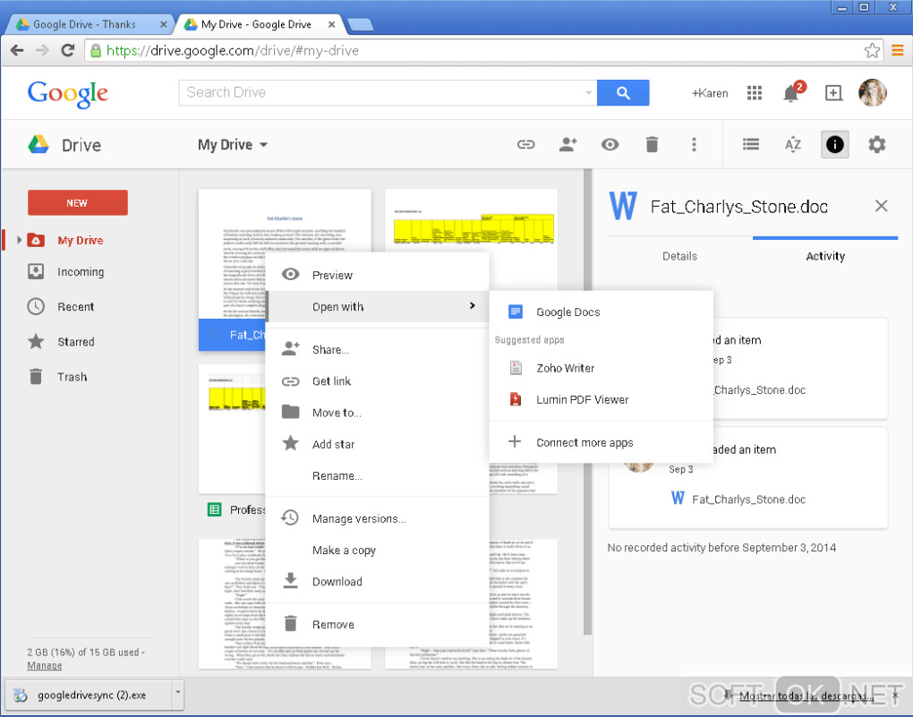Choose Add star in the context menu
The height and width of the screenshot is (717, 913).
click(378, 444)
